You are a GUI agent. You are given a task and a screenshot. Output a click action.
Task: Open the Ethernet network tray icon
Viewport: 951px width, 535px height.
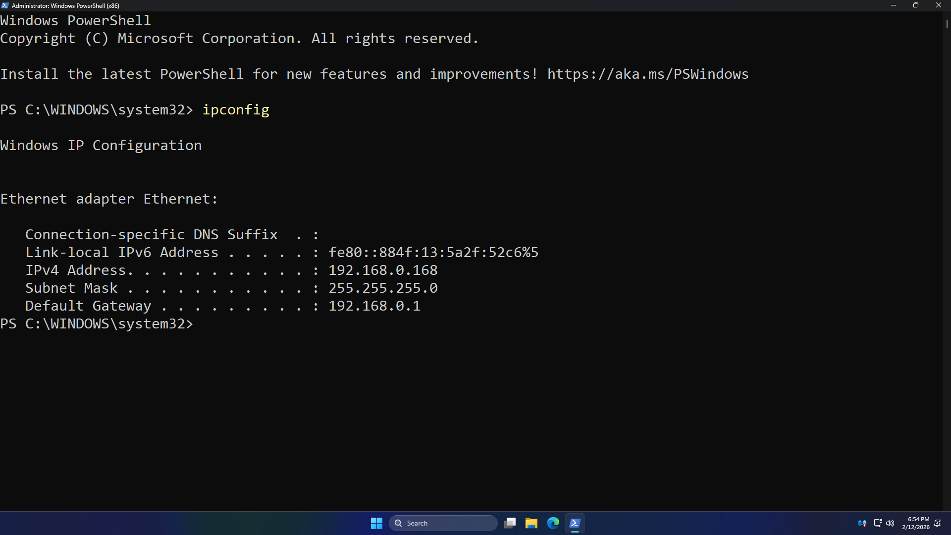(878, 523)
